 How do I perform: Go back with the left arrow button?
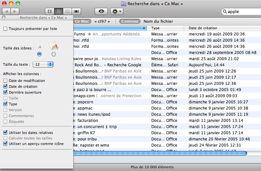pos(6,11)
